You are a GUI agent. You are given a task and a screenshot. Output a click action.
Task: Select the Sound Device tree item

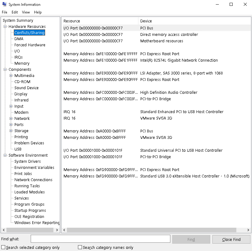tap(26, 88)
